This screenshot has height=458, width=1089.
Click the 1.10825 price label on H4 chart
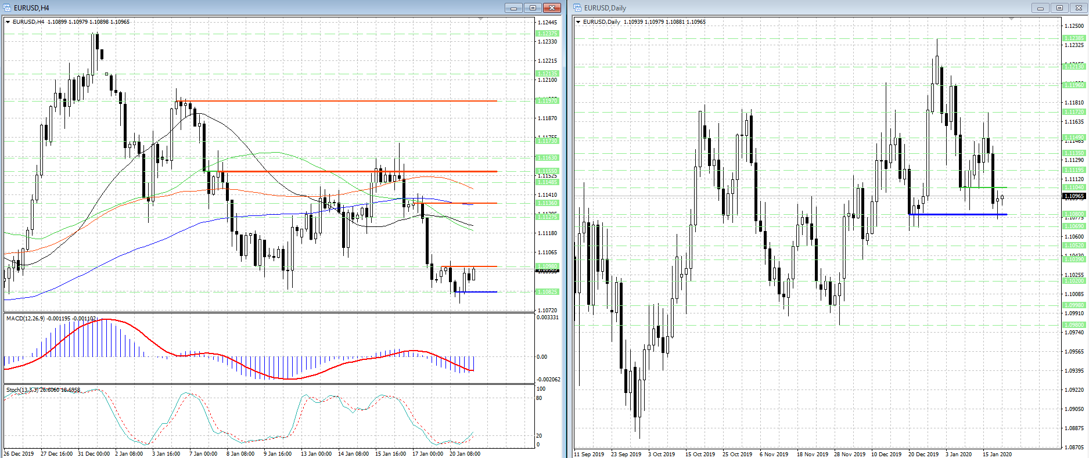pos(547,292)
